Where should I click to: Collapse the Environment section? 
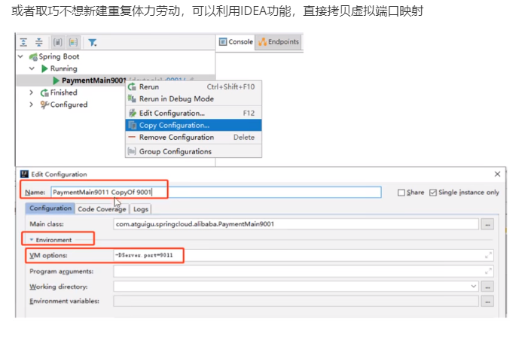pyautogui.click(x=32, y=240)
